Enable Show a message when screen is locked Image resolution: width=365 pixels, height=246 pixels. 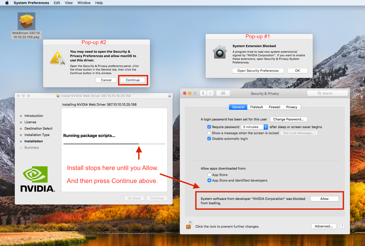[209, 133]
